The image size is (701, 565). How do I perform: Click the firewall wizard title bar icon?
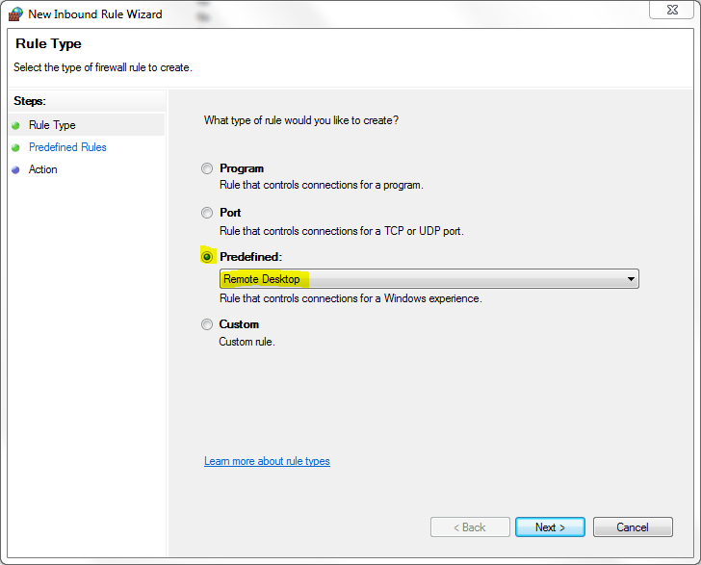coord(15,14)
